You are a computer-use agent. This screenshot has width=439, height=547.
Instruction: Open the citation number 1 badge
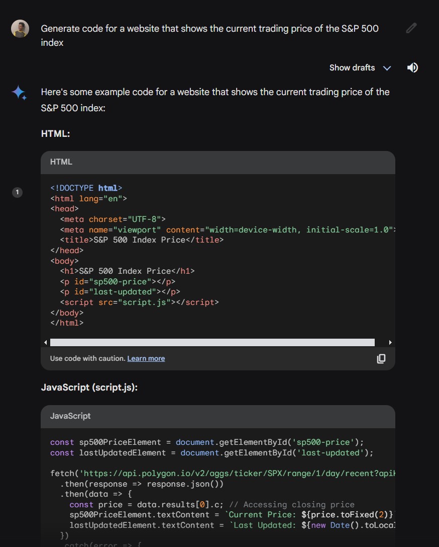tap(17, 192)
